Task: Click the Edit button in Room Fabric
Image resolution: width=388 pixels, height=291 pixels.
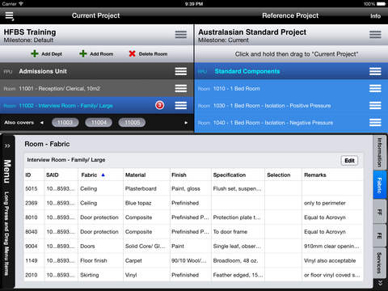Action: pos(349,161)
